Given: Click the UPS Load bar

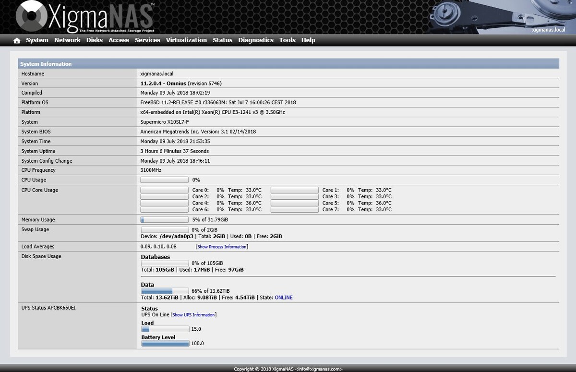Looking at the screenshot, I should pos(165,329).
